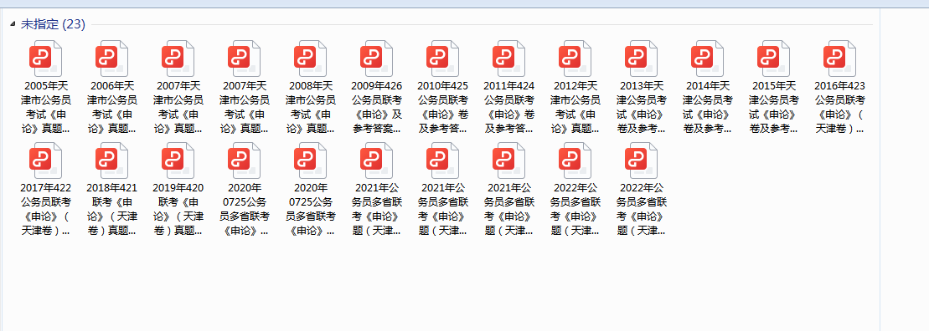Select the 2013年天津公务员考试 file icon

641,58
